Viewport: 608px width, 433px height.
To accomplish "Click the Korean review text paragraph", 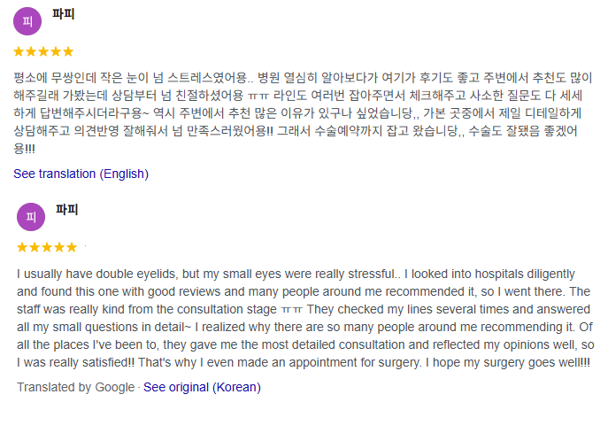I will pos(301,112).
